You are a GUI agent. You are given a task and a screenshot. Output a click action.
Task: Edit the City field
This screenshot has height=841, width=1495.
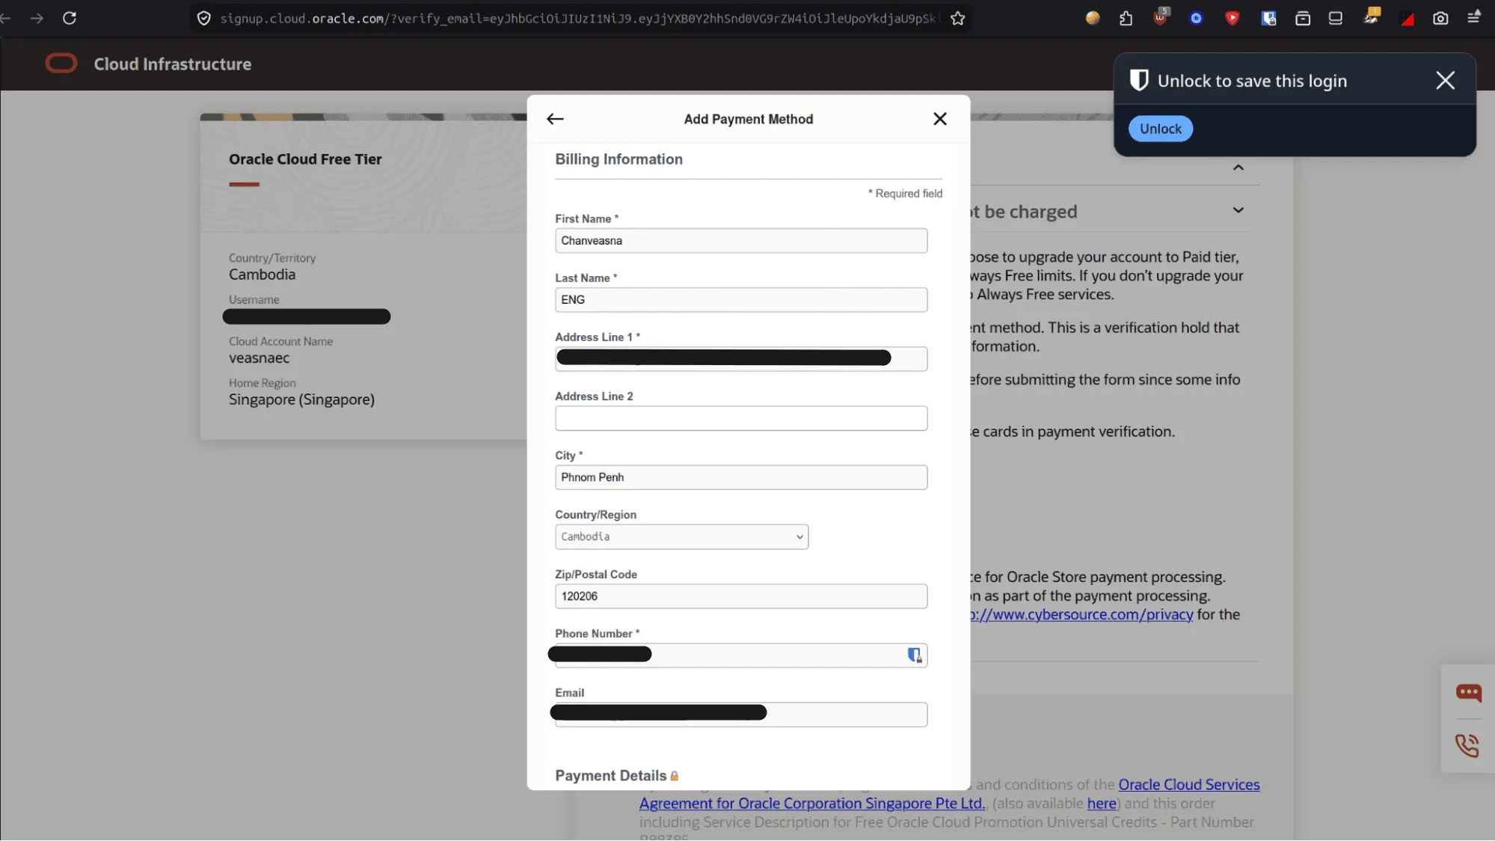coord(741,477)
